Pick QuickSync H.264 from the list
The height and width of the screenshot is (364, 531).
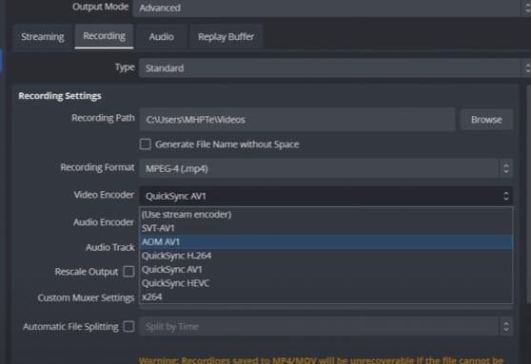pyautogui.click(x=326, y=256)
